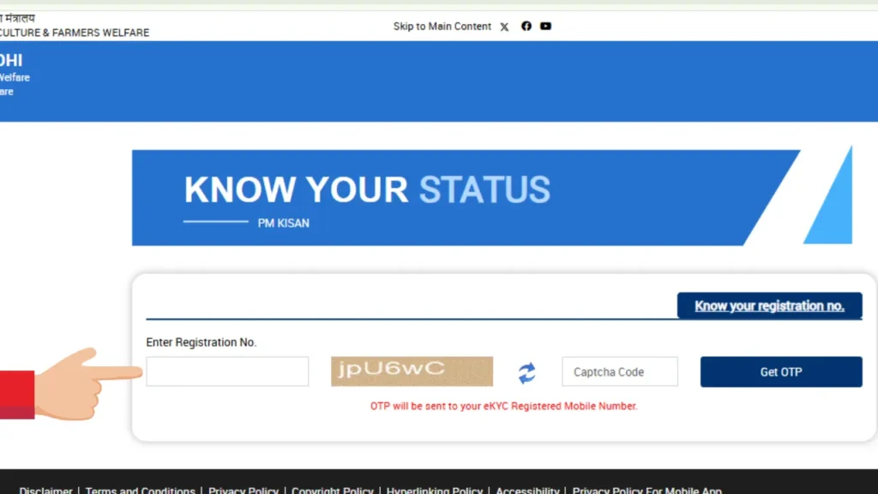
Task: Click the OTP eKYC Registered Mobile notice
Action: pos(503,406)
